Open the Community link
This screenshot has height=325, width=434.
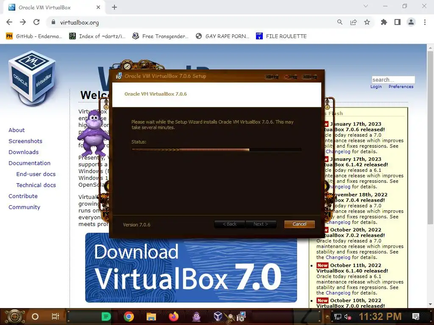click(x=24, y=207)
